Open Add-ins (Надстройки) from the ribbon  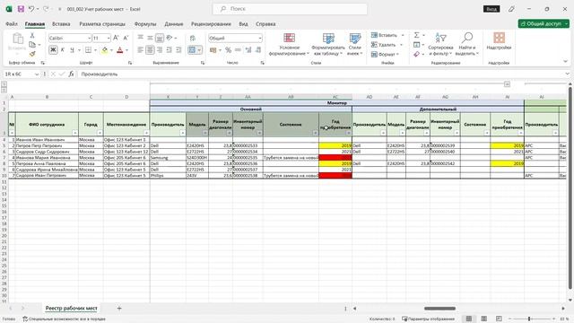(x=499, y=41)
